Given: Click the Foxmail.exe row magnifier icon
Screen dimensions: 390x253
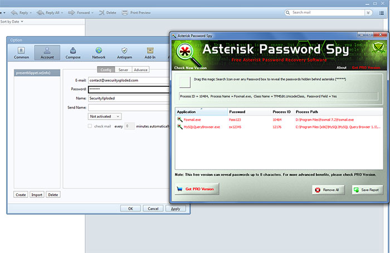Looking at the screenshot, I should tap(179, 120).
